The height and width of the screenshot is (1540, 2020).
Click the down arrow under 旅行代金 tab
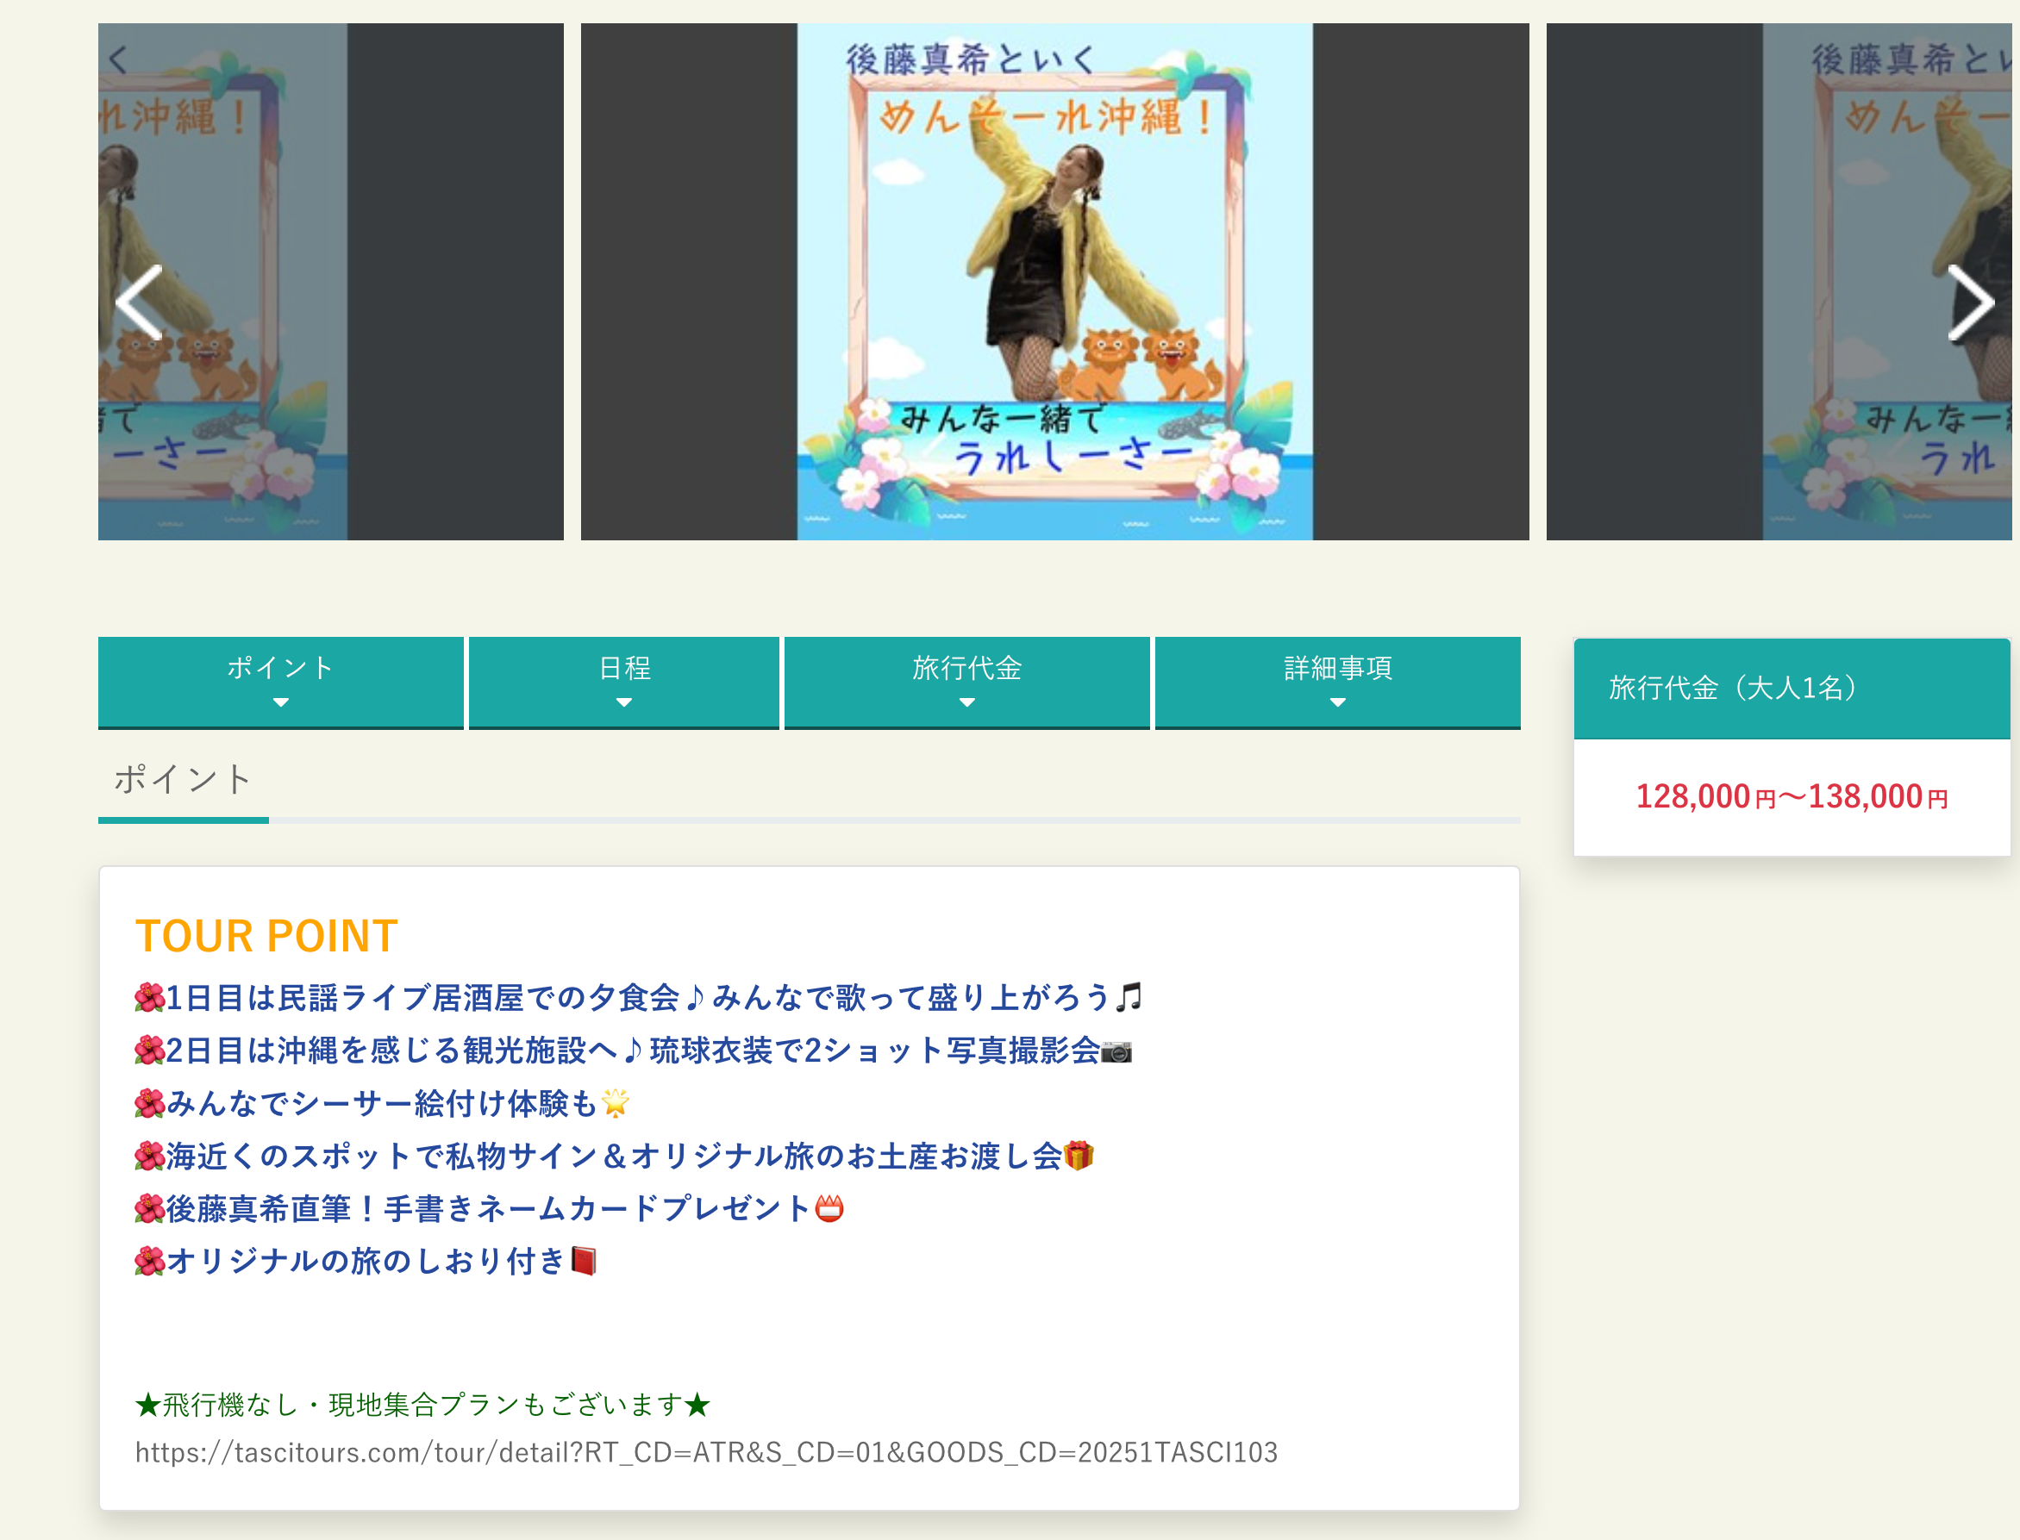pos(966,702)
